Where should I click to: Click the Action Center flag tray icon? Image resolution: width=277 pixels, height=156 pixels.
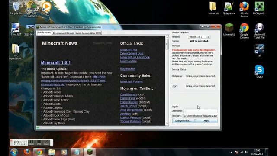pos(236,152)
